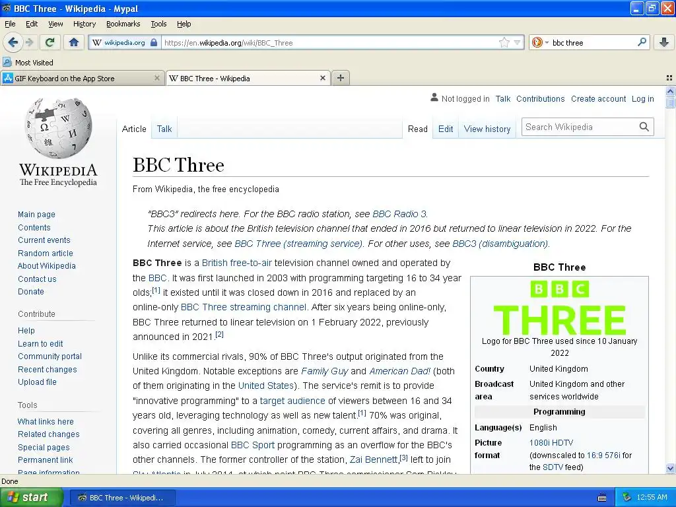Click the Not logged in user icon

[434, 98]
